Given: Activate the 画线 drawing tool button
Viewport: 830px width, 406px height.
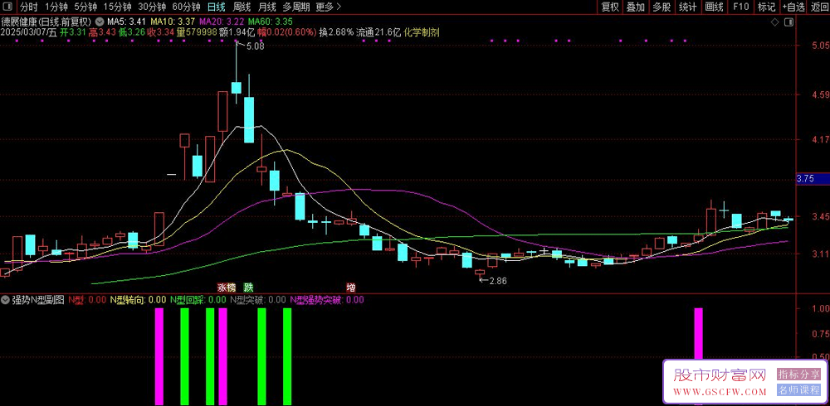Looking at the screenshot, I should pyautogui.click(x=714, y=7).
